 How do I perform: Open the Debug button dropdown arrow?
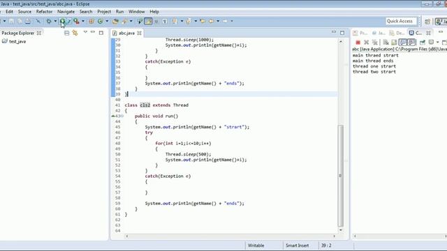[x=55, y=21]
